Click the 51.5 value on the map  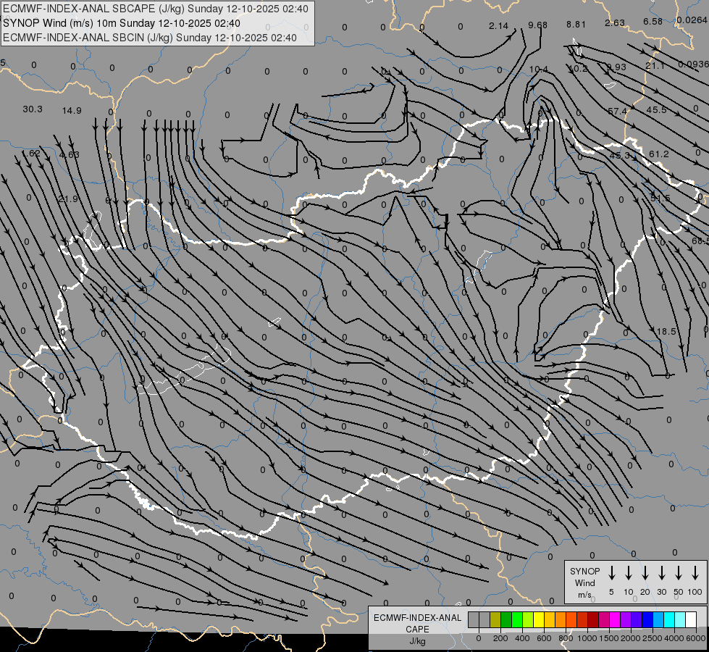(660, 198)
